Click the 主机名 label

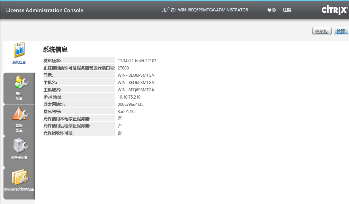click(x=50, y=82)
